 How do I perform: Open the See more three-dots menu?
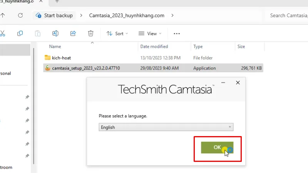tap(177, 33)
